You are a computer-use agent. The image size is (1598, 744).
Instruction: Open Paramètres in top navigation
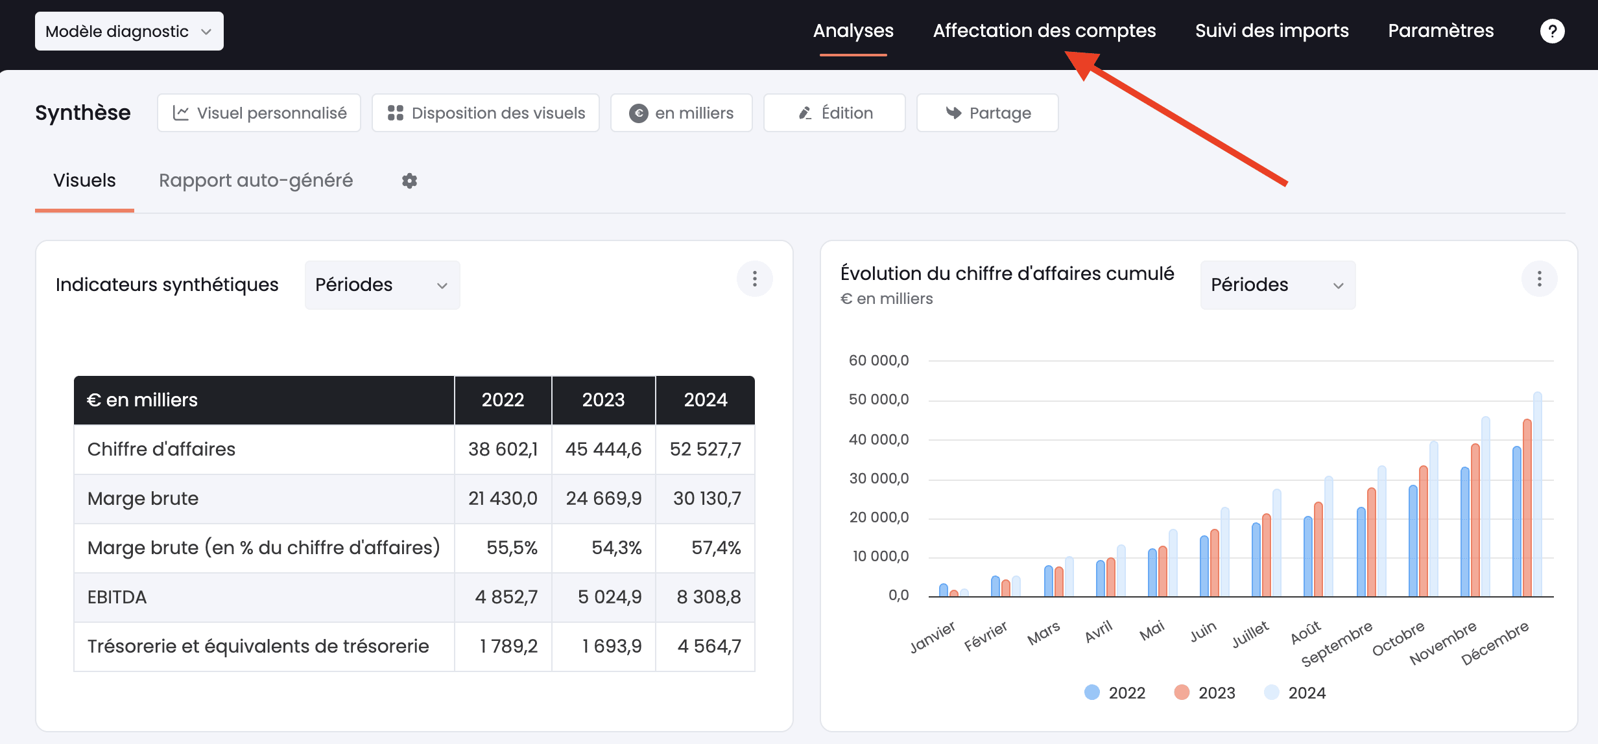1440,30
